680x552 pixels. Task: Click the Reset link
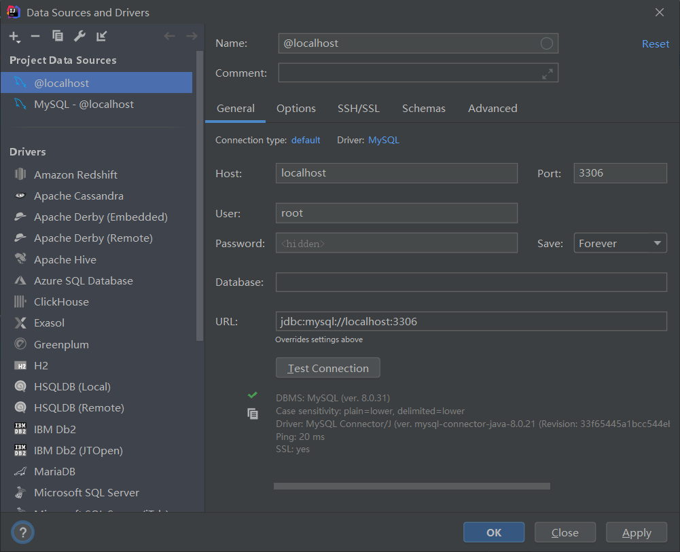tap(656, 43)
